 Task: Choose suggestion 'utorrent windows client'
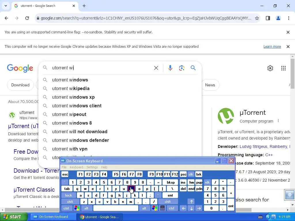coord(120,106)
